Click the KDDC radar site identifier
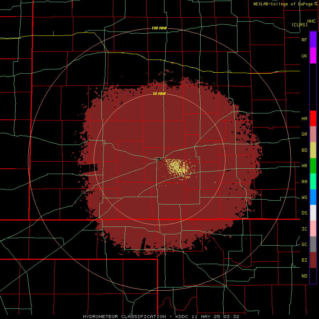Image resolution: width=319 pixels, height=319 pixels. (182, 317)
